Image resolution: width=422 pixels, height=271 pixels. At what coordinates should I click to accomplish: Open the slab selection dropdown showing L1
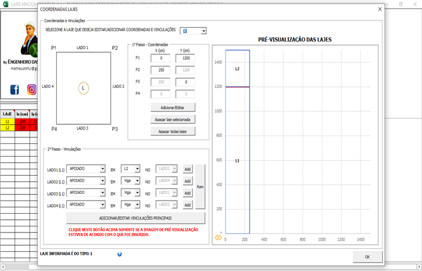(204, 31)
